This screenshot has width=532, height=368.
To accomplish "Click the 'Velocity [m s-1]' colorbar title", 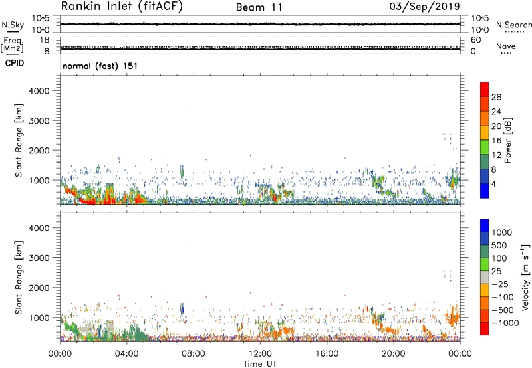I will tap(525, 277).
